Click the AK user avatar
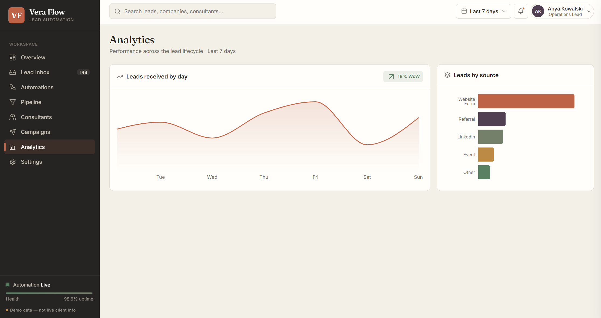Screen dimensions: 601x318 (538, 11)
